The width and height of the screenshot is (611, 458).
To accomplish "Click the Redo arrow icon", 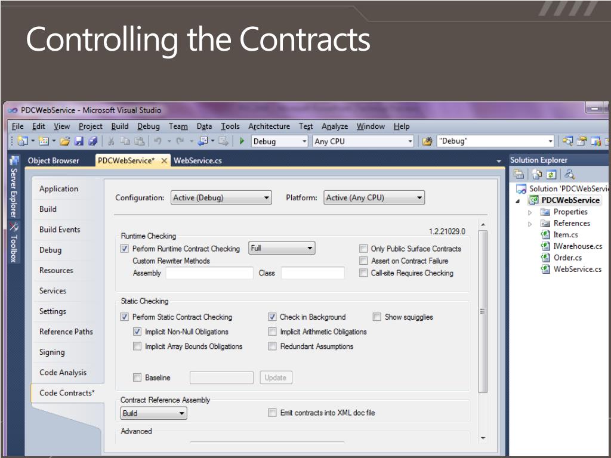I will tap(180, 141).
